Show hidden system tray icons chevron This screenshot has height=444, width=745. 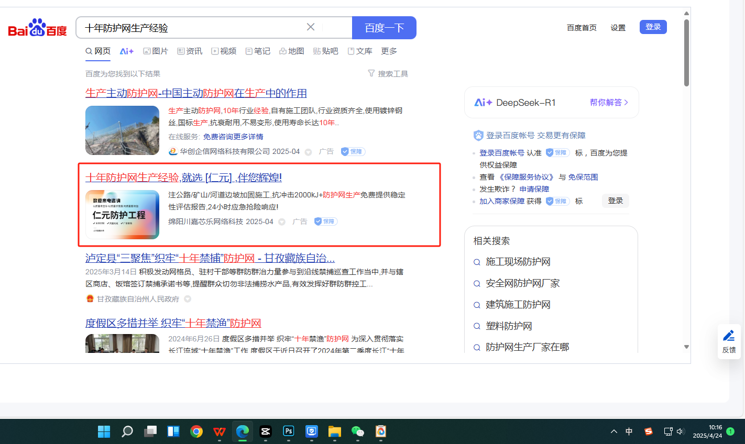point(614,431)
